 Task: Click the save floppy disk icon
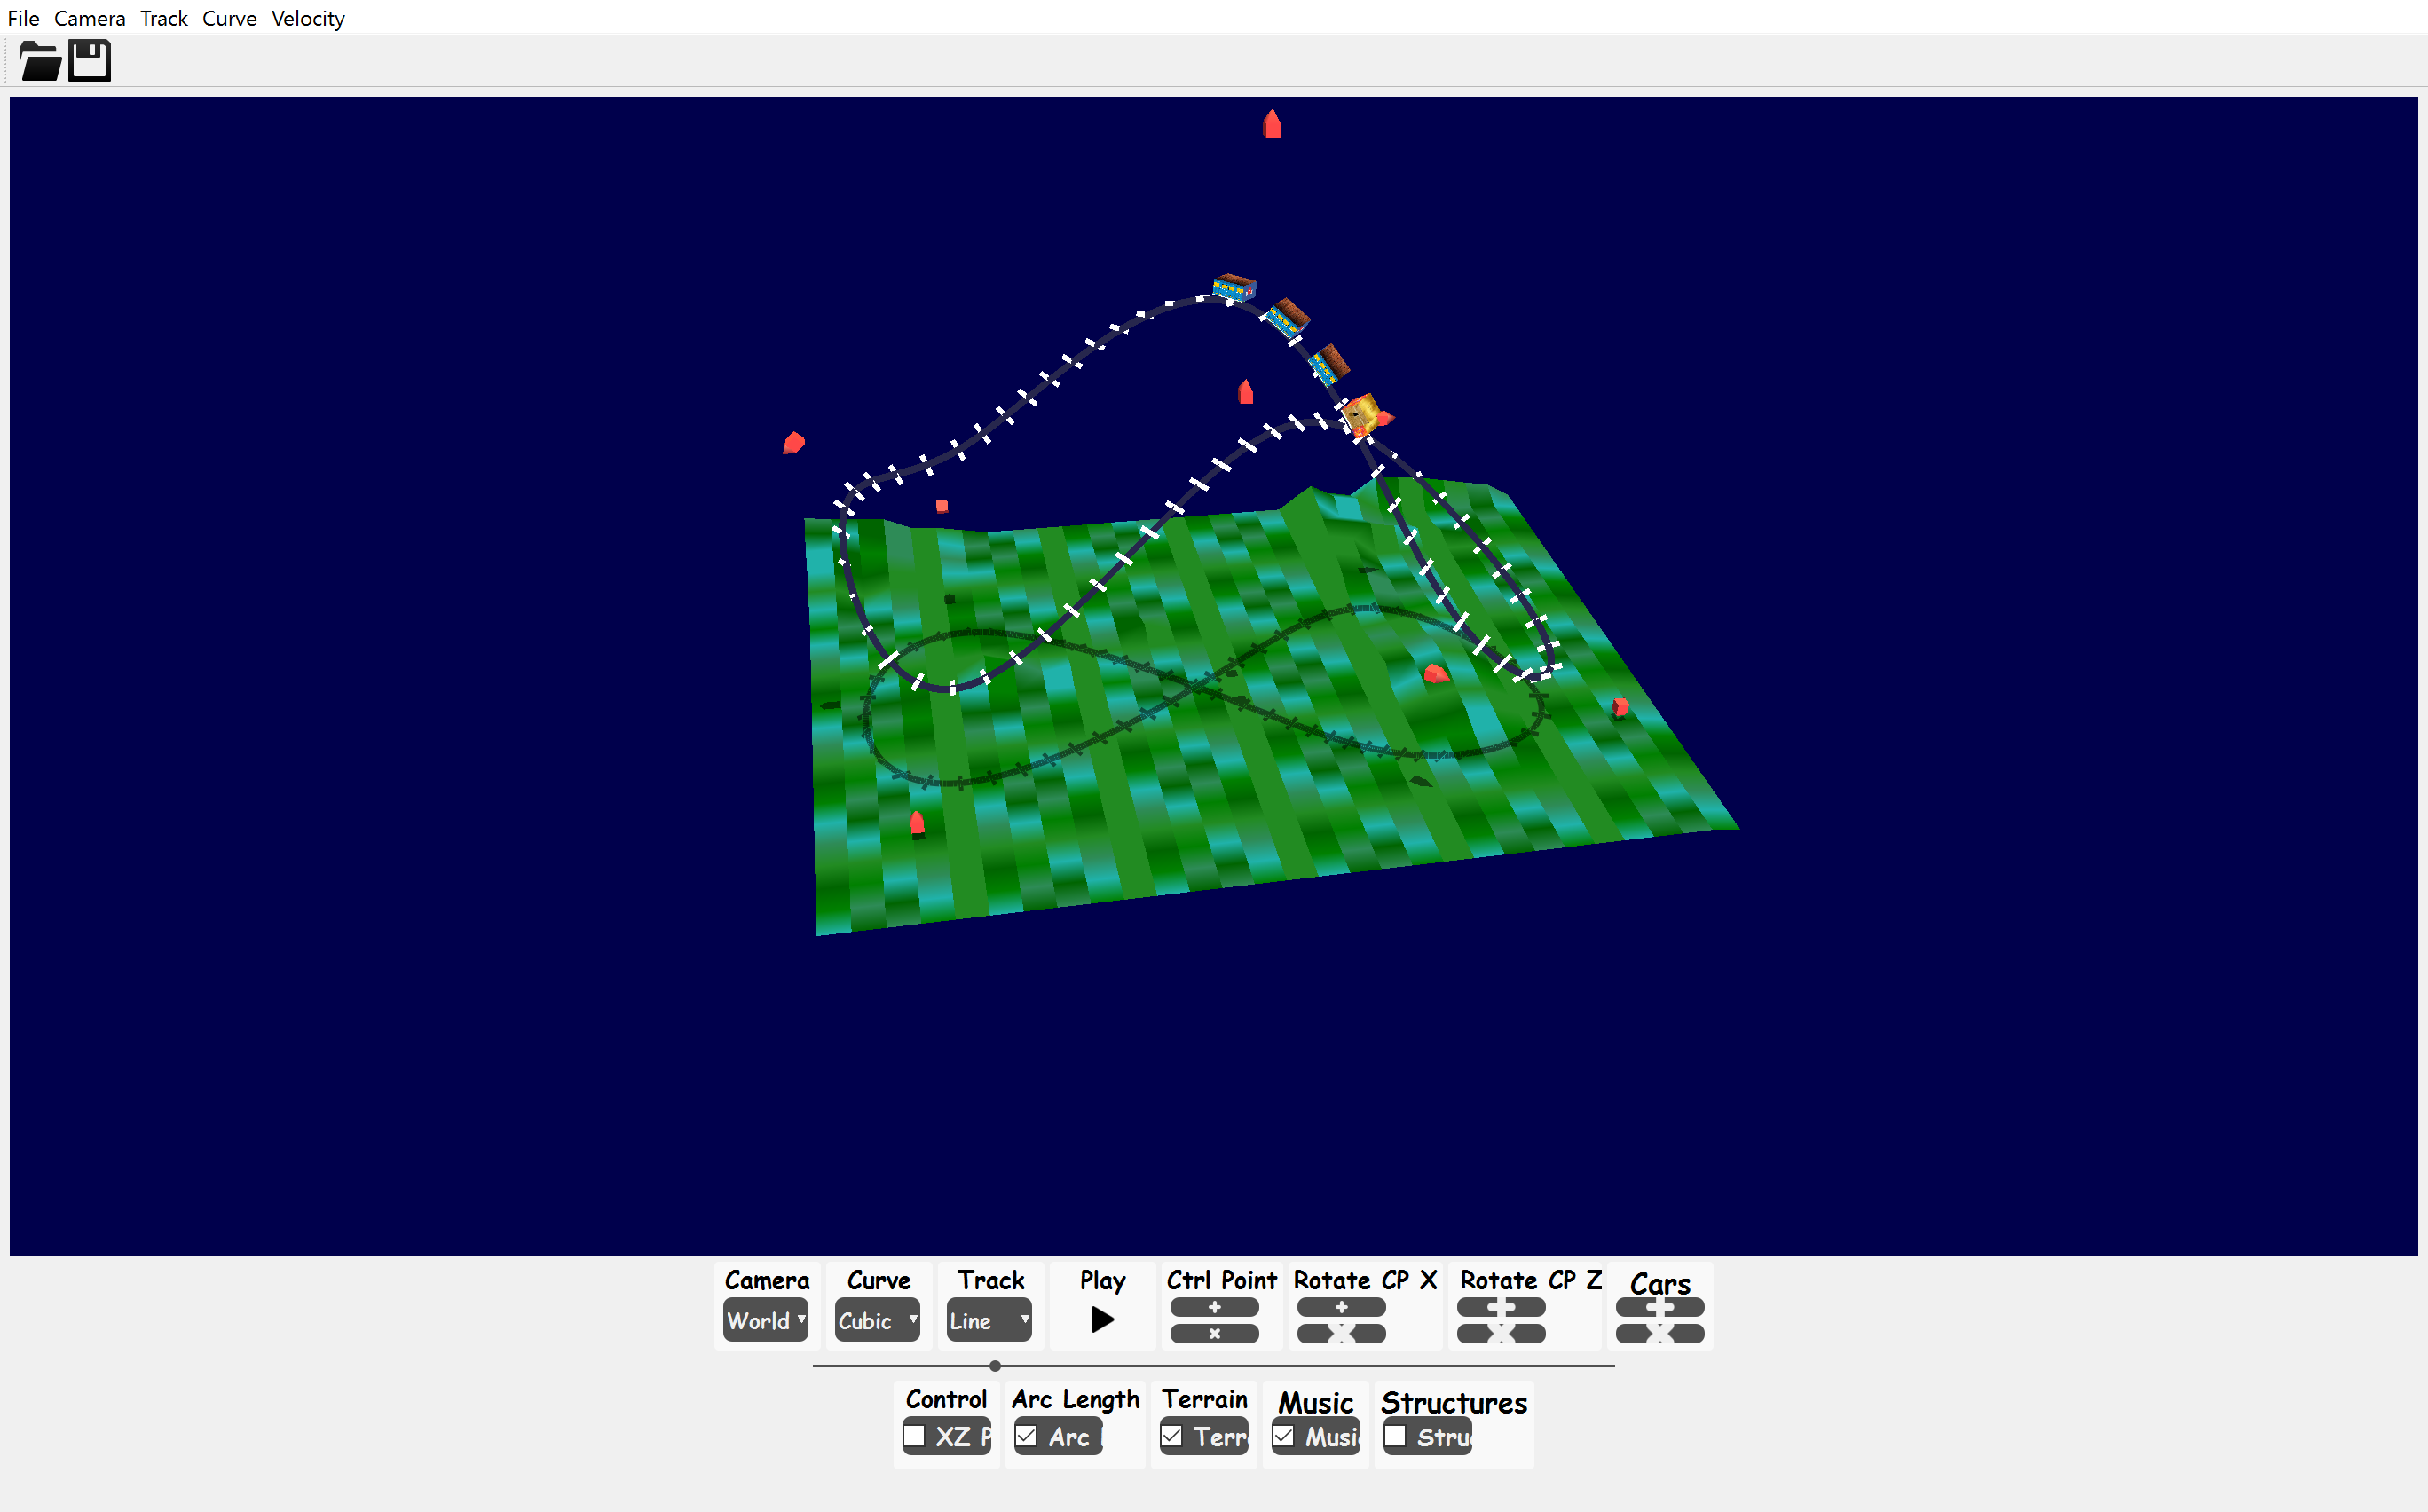tap(89, 62)
